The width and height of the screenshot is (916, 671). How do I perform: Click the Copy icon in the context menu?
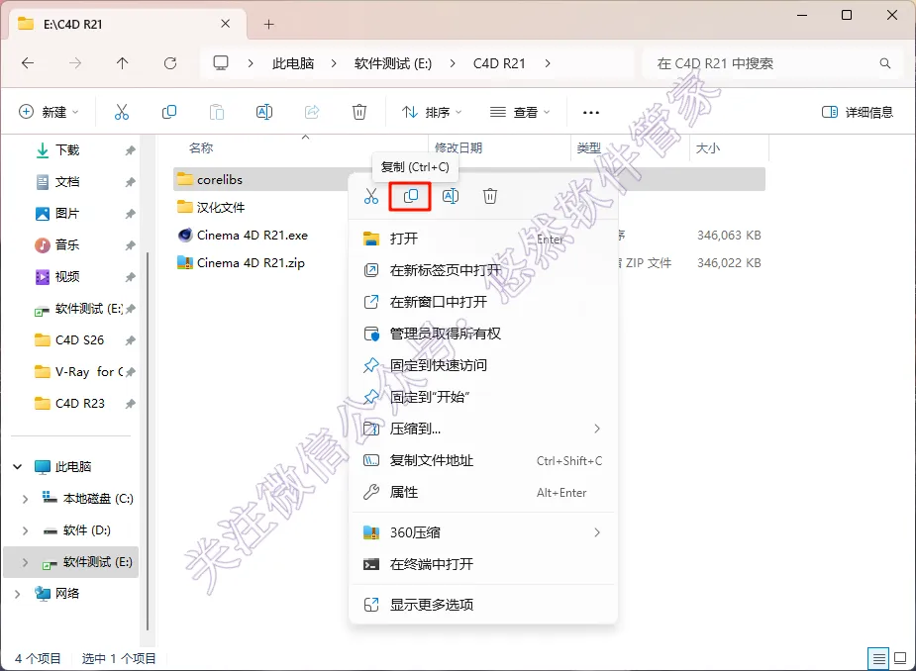pyautogui.click(x=410, y=196)
